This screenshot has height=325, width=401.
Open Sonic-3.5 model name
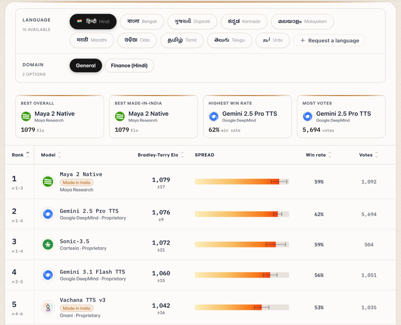[x=74, y=241]
